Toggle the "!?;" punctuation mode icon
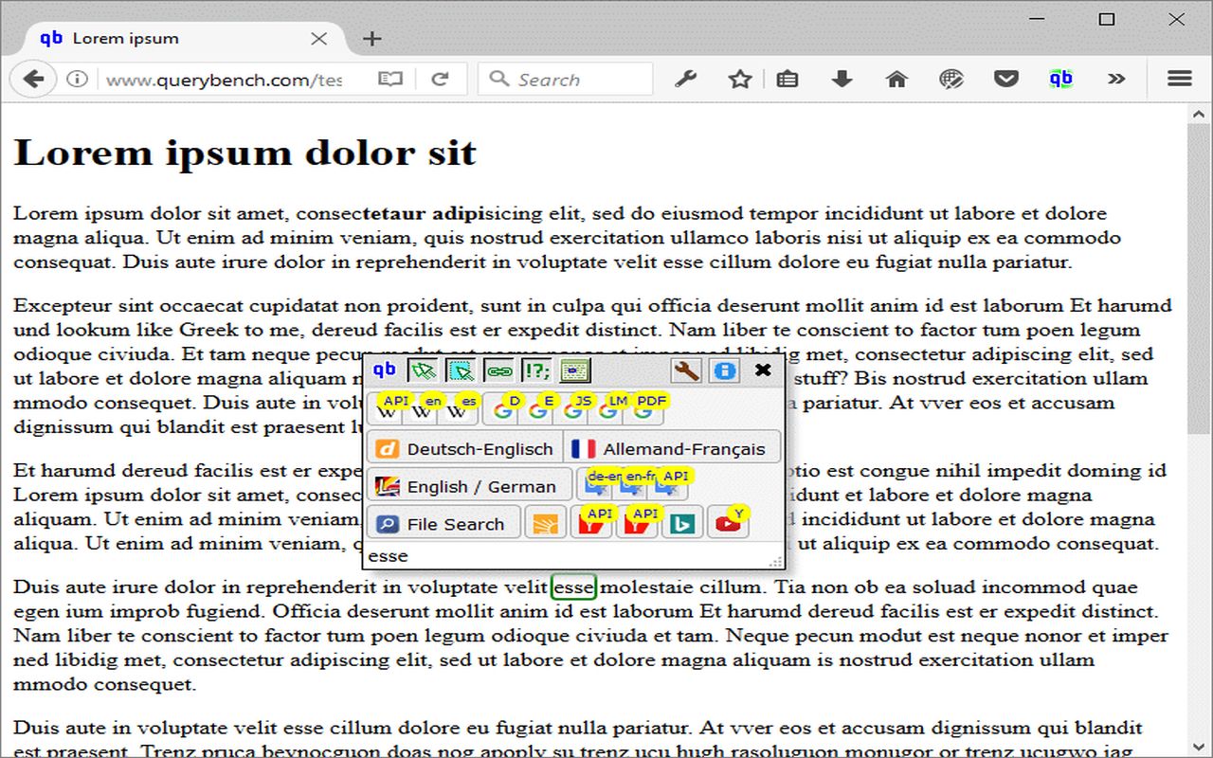 pyautogui.click(x=536, y=370)
